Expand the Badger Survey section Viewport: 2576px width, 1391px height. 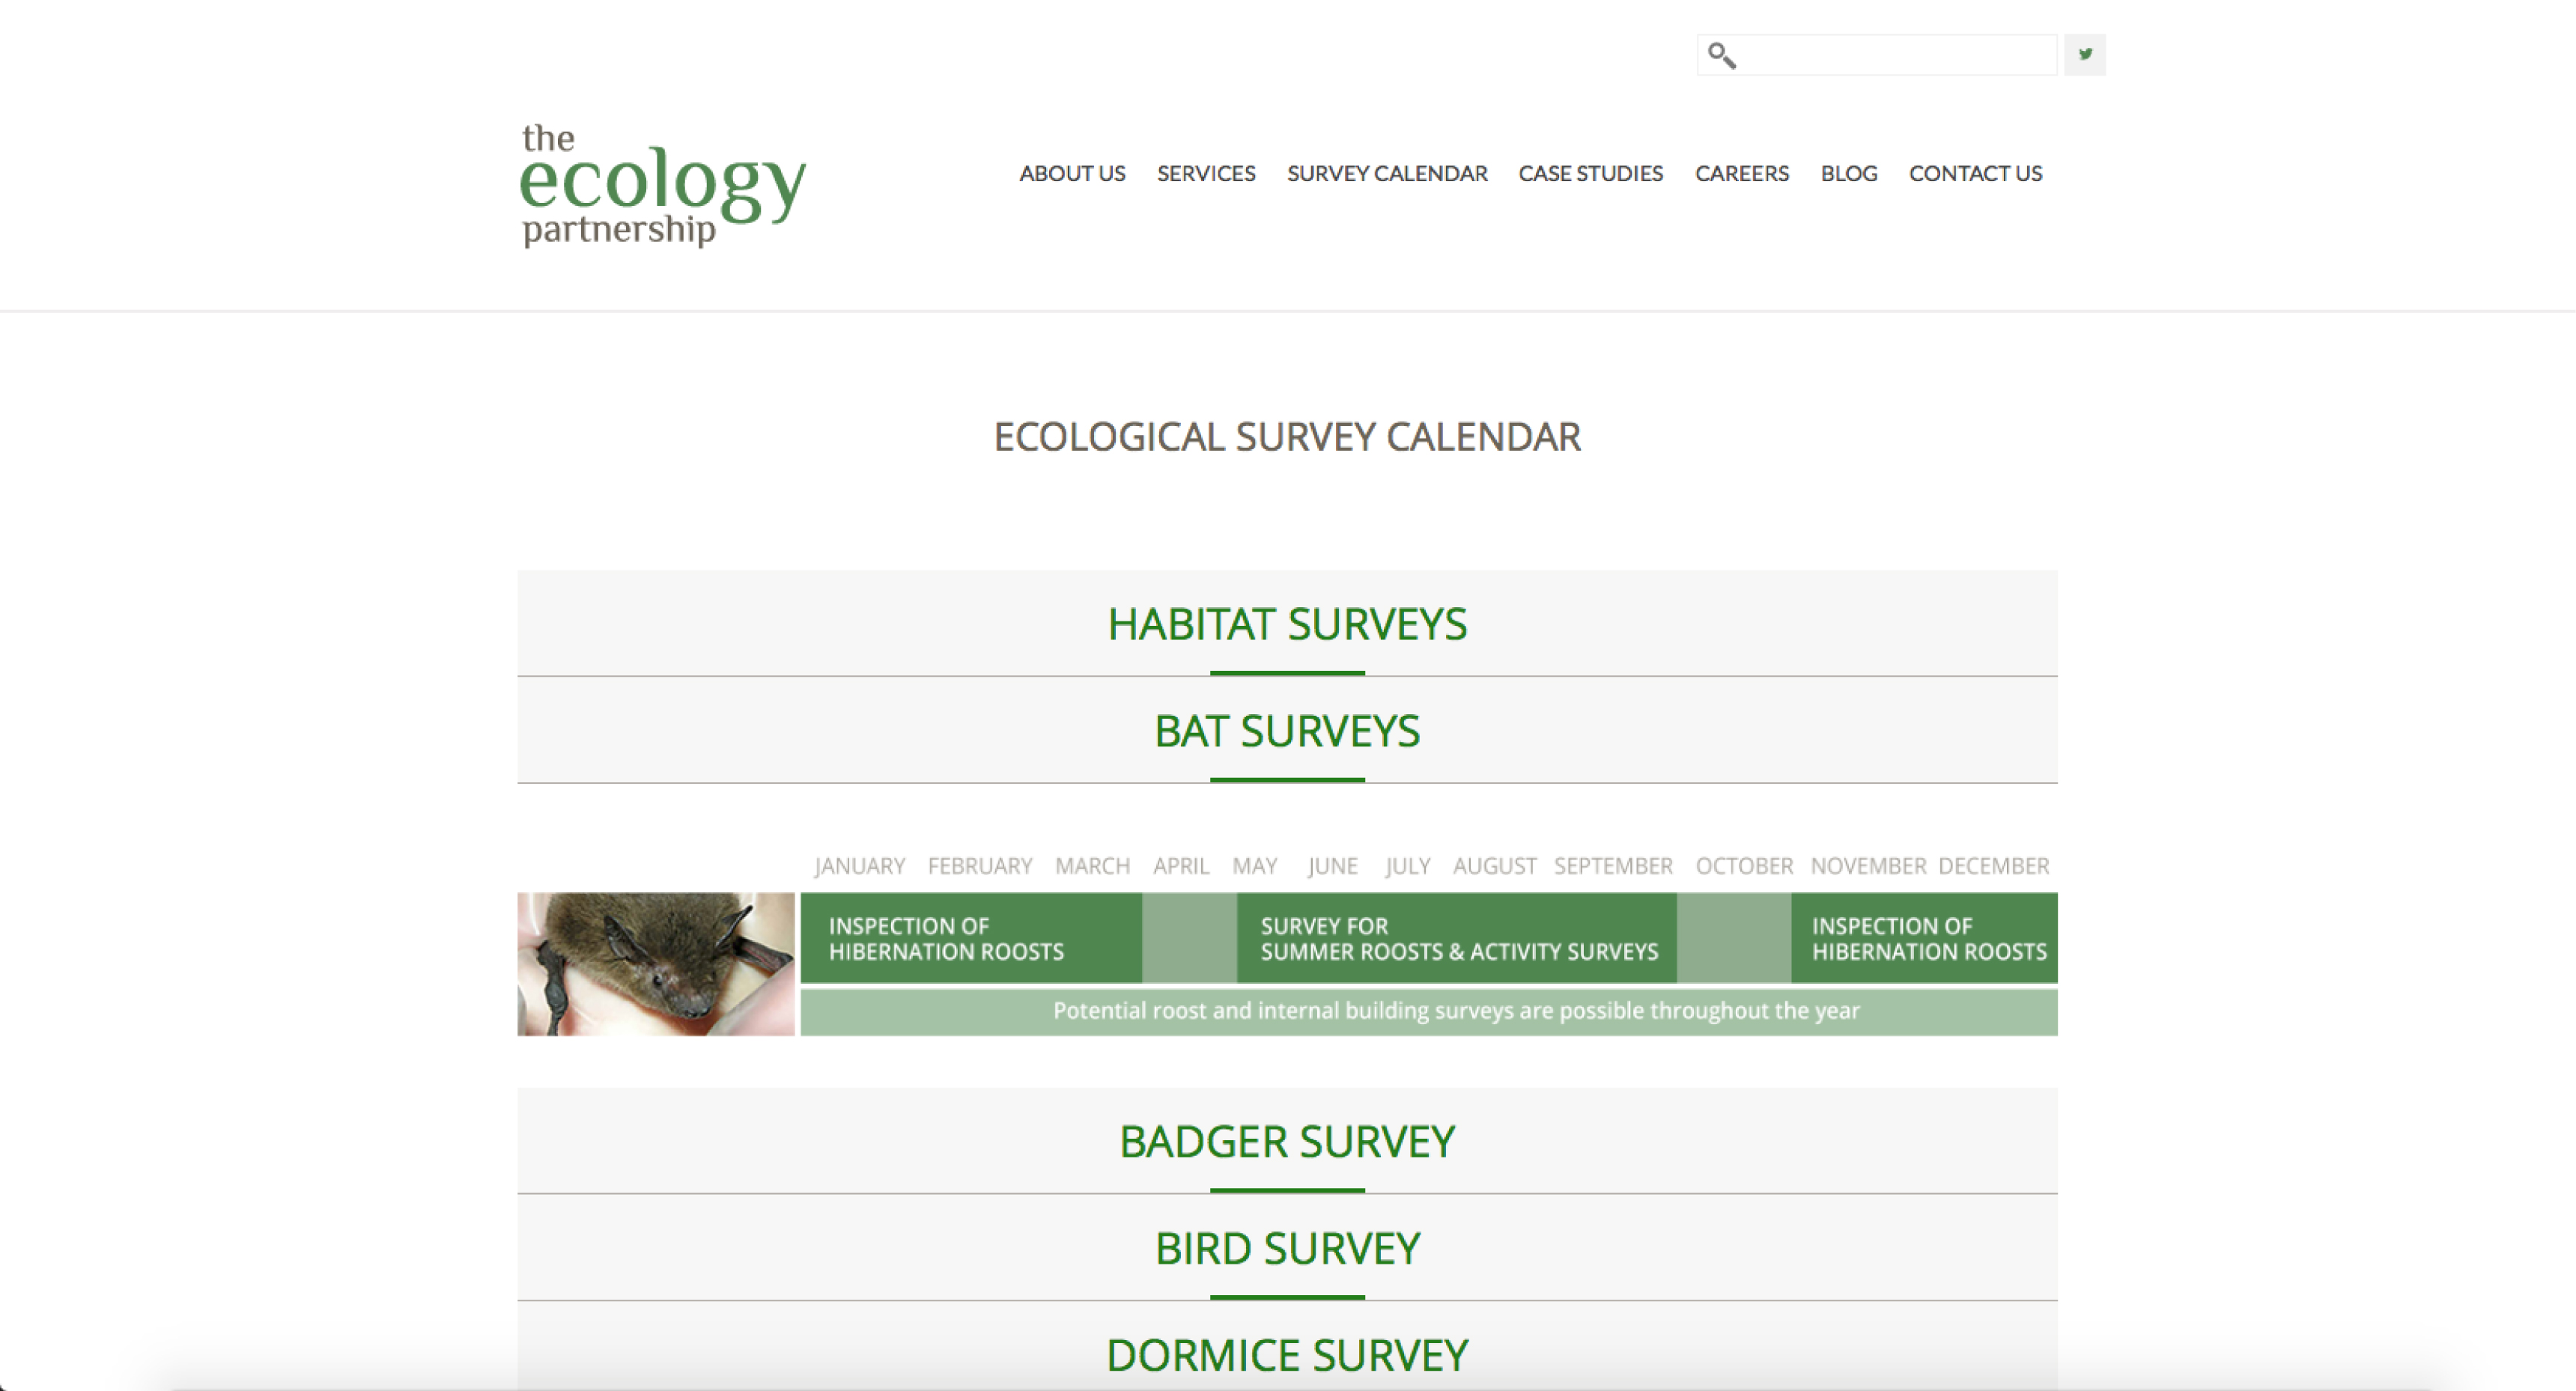[1287, 1141]
